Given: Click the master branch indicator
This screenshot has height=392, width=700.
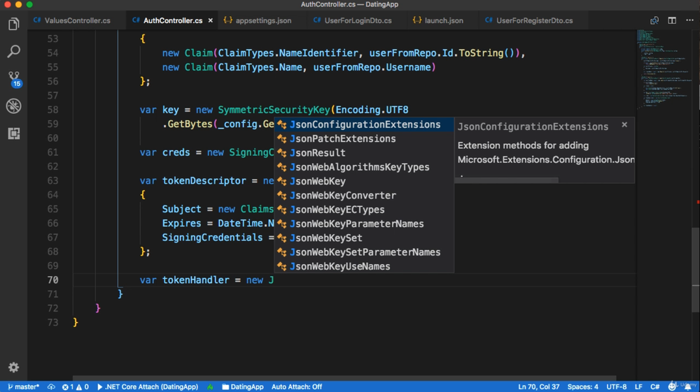Looking at the screenshot, I should tap(23, 386).
